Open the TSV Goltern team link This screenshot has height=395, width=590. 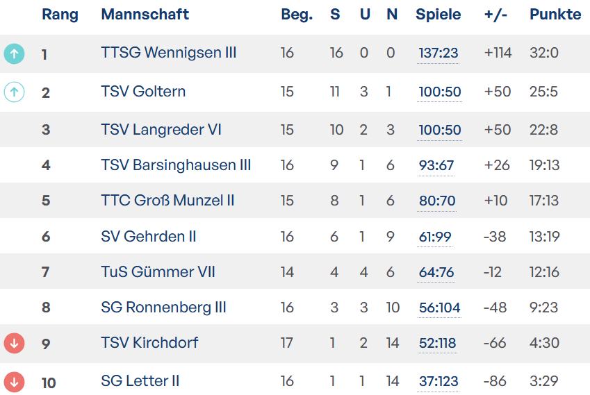point(143,92)
